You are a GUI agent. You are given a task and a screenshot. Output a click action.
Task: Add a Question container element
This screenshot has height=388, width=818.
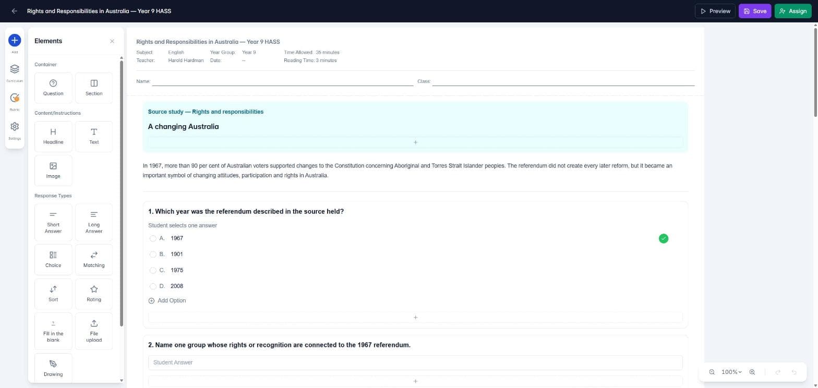point(53,88)
